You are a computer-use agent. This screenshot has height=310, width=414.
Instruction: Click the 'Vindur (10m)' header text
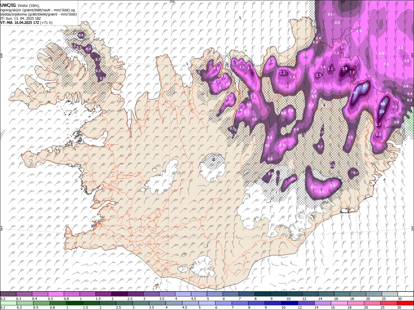[28, 5]
